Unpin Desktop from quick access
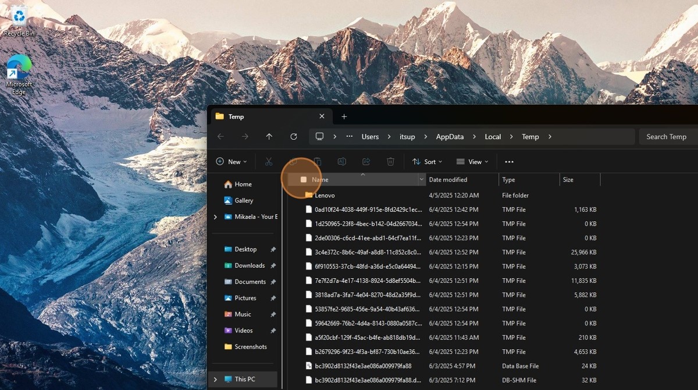698x390 pixels. click(273, 249)
